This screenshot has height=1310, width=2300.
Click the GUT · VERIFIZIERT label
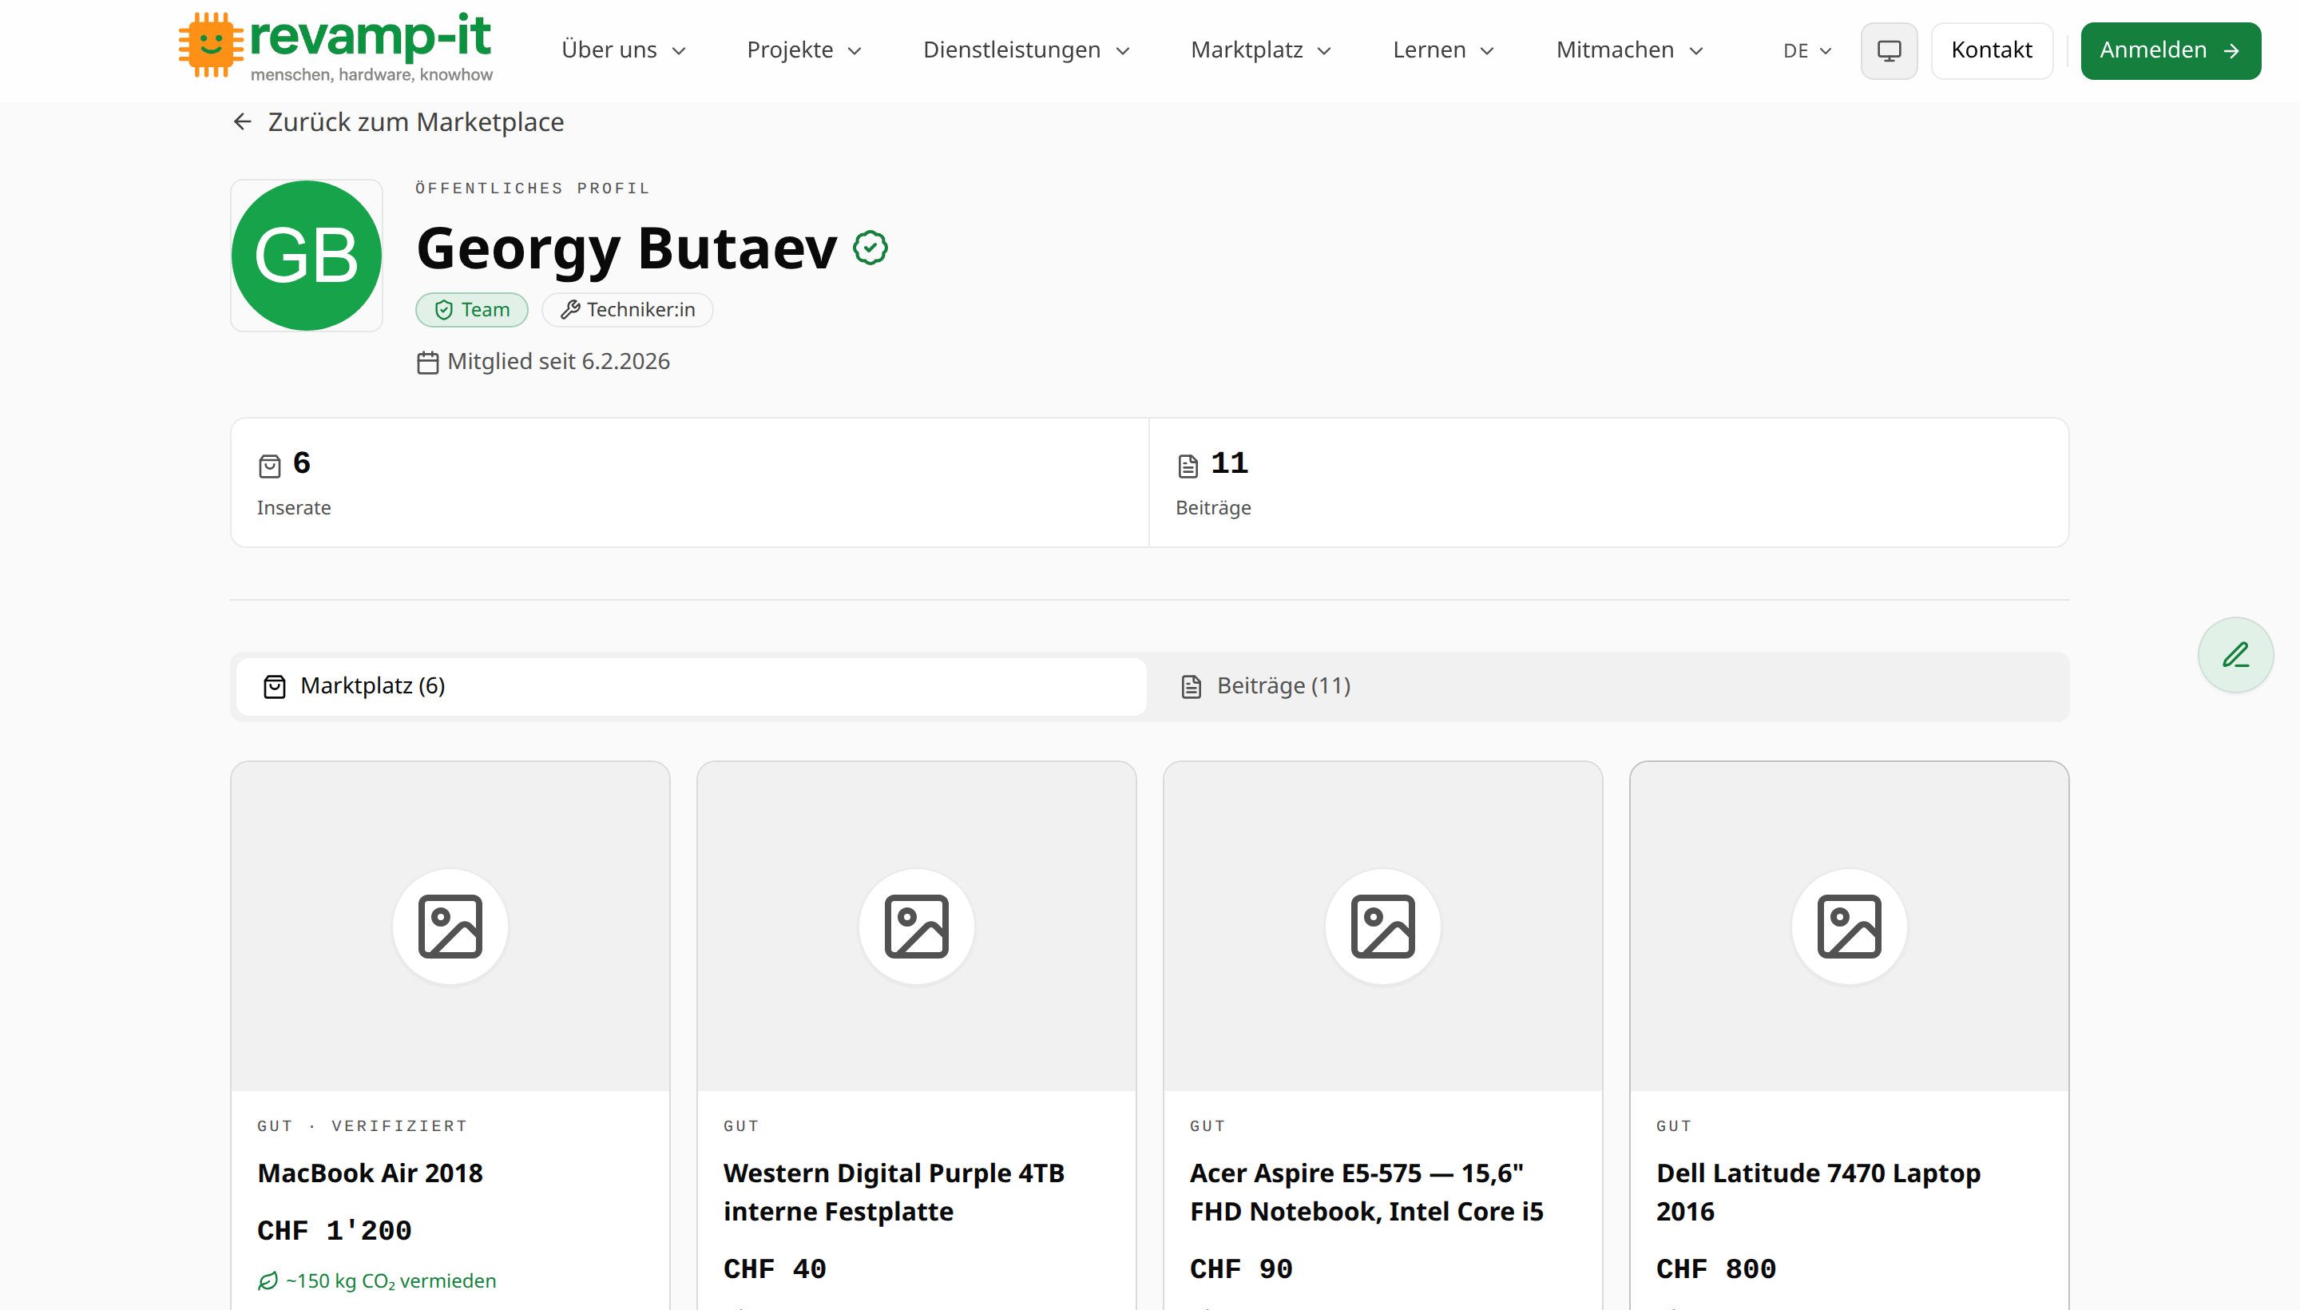[x=362, y=1126]
